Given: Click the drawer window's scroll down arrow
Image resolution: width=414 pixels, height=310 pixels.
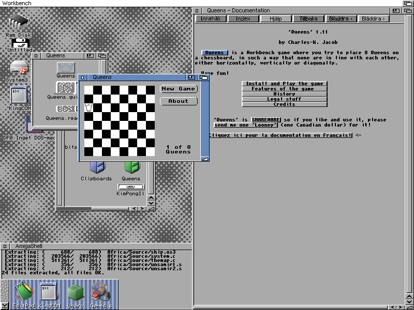Looking at the screenshot, I should point(151,203).
